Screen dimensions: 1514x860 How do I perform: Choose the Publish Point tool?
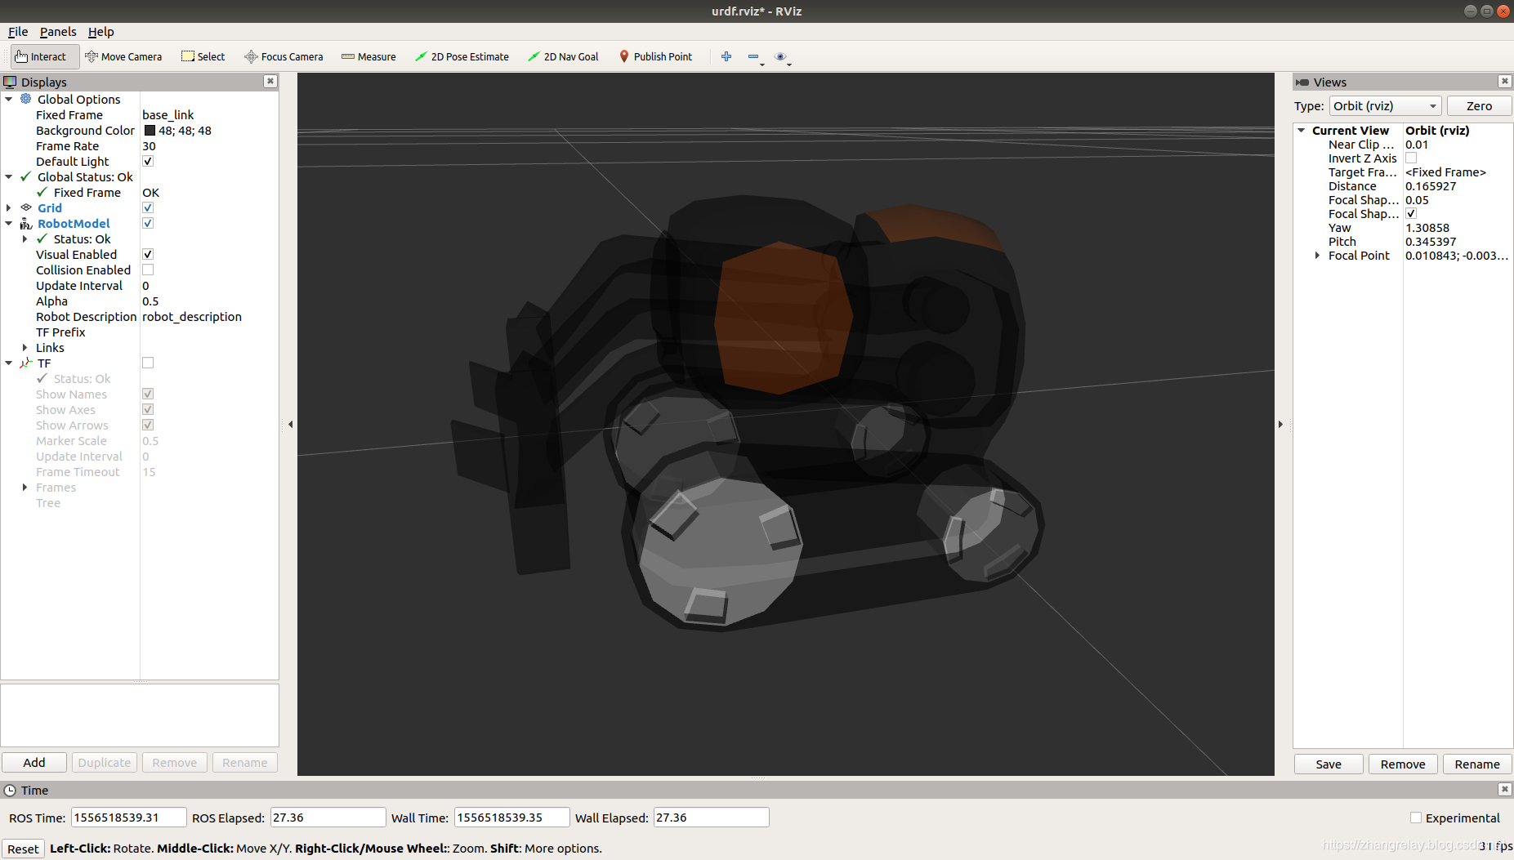point(655,56)
